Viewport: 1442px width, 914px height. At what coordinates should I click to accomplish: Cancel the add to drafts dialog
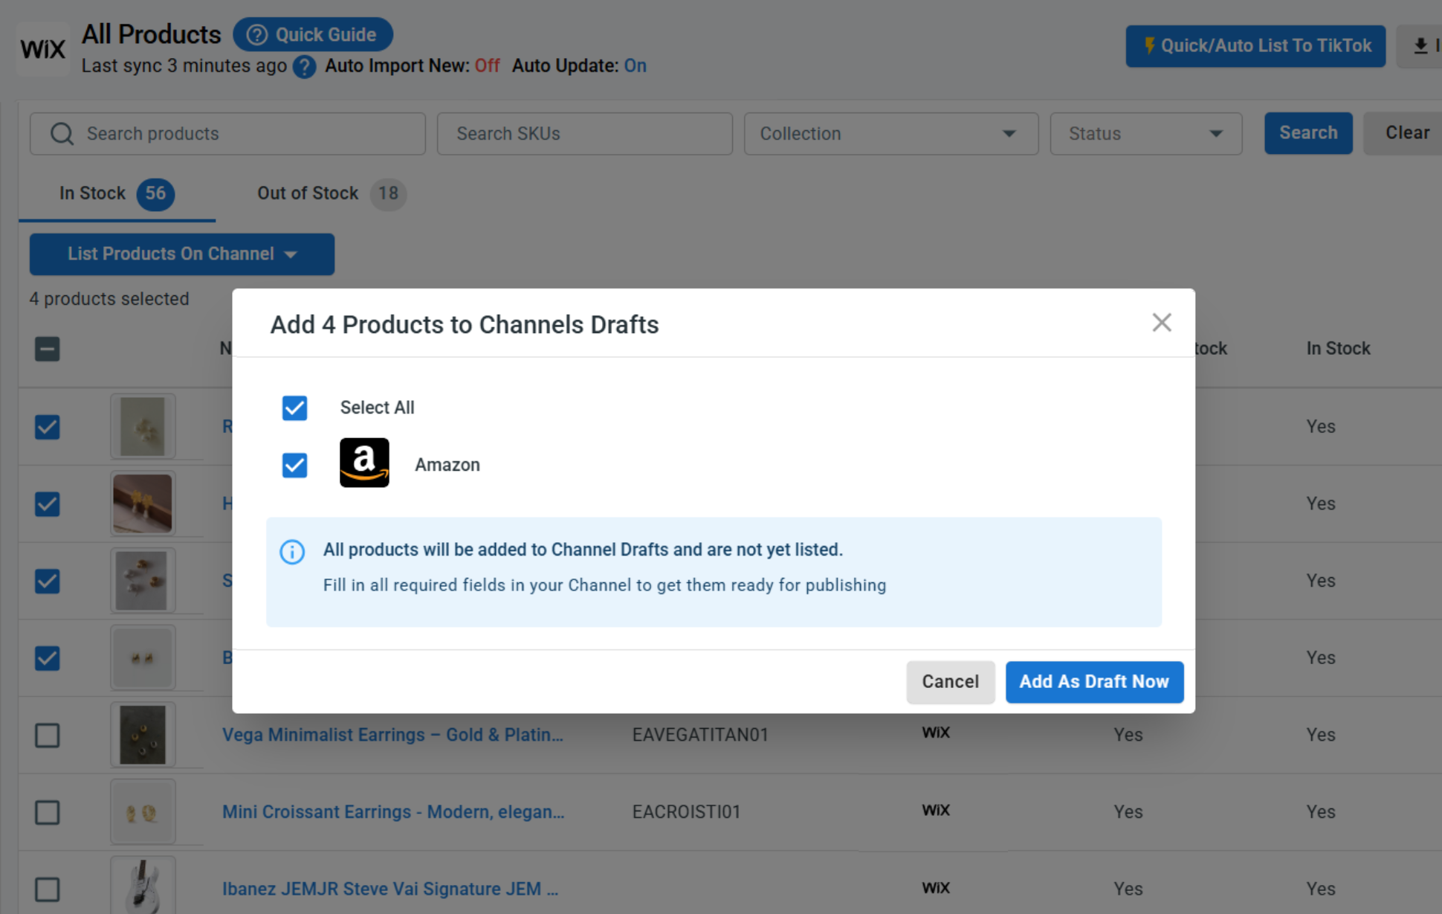click(x=950, y=682)
